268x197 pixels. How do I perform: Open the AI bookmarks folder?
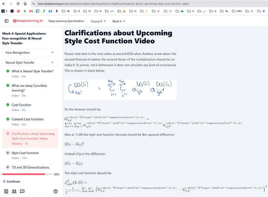pyautogui.click(x=98, y=11)
